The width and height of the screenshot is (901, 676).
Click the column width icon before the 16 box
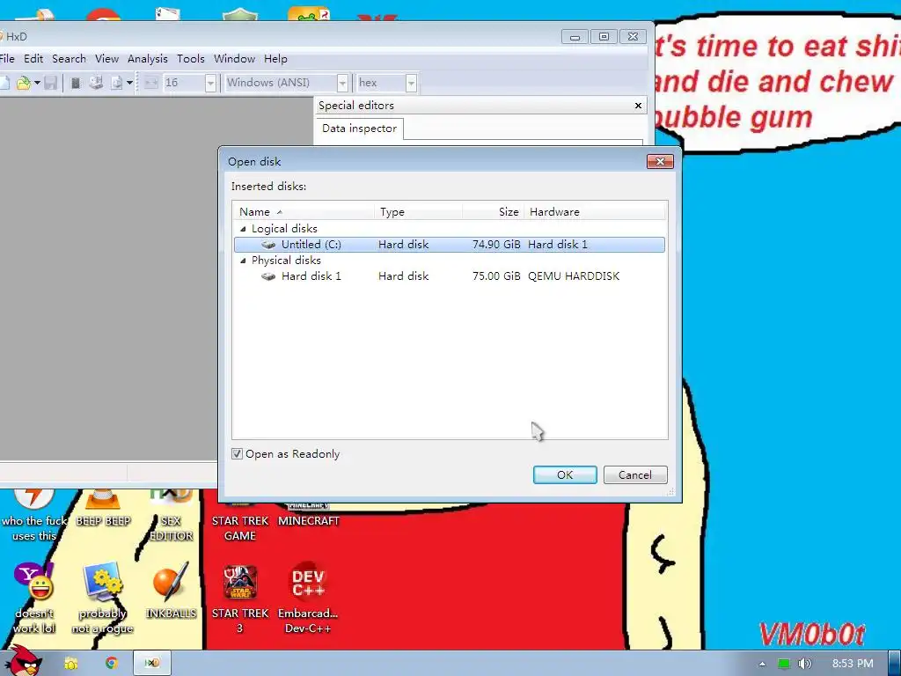coord(151,83)
